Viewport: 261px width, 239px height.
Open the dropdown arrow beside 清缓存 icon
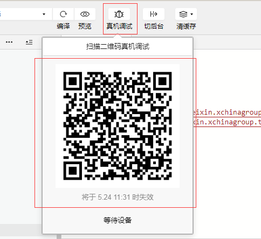coord(192,14)
